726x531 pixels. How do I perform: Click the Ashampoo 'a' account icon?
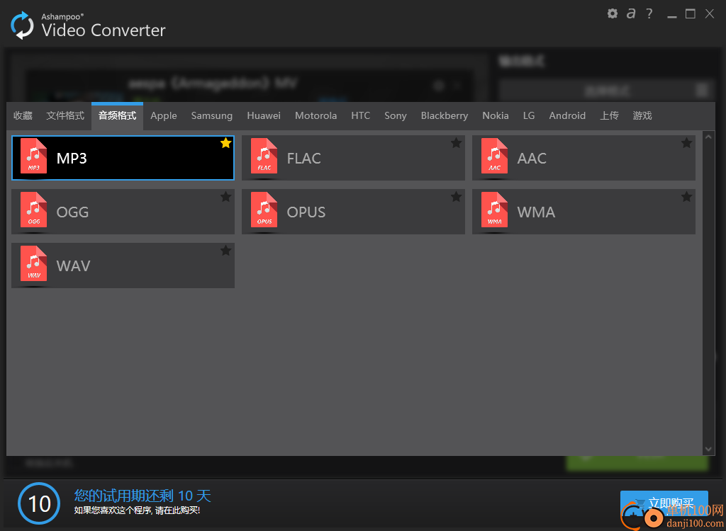pos(630,13)
